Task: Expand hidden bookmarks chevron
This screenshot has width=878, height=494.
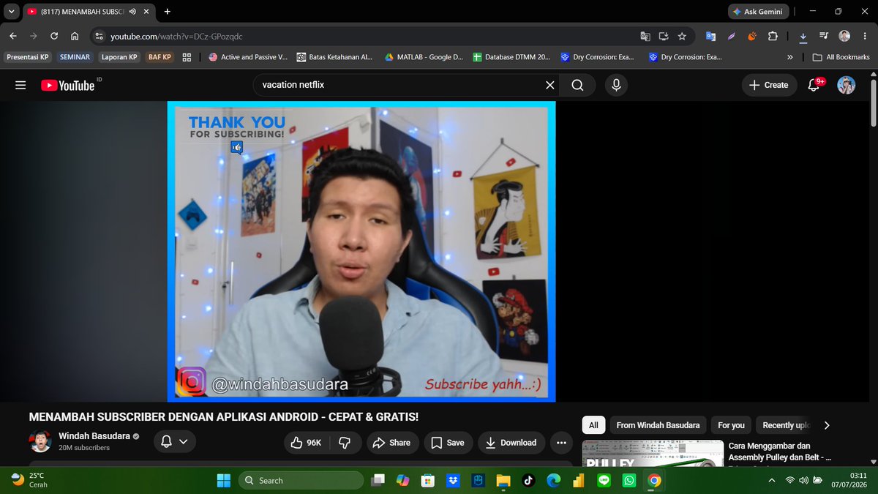Action: 789,57
